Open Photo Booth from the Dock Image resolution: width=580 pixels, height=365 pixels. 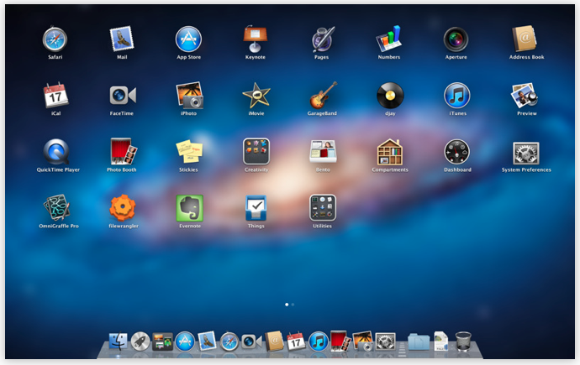(340, 341)
